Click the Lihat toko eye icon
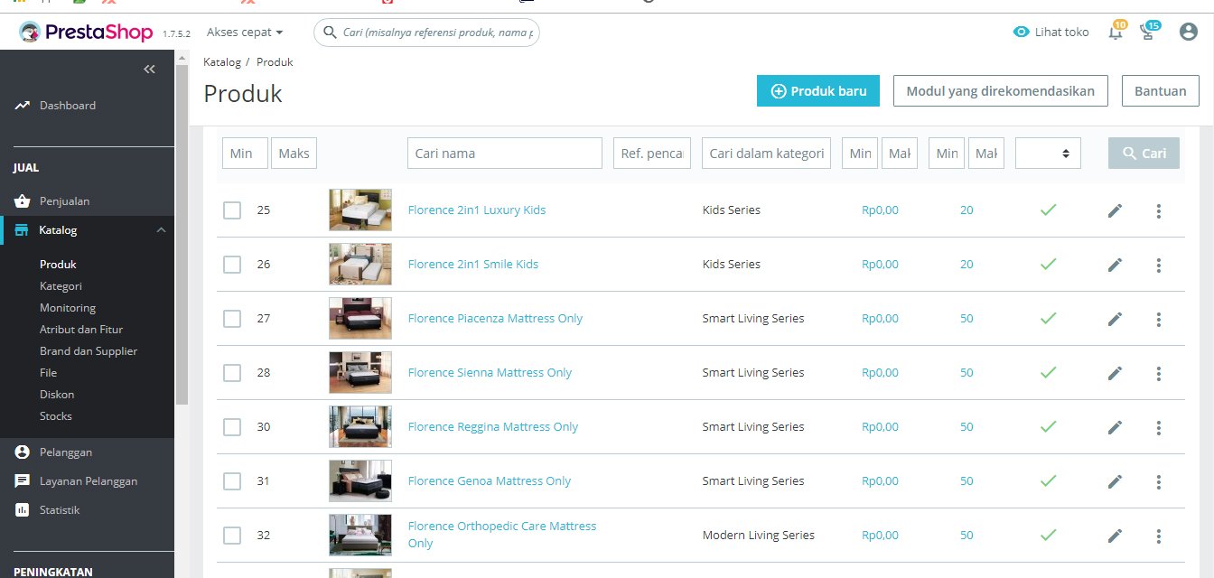Image resolution: width=1214 pixels, height=578 pixels. tap(1022, 32)
